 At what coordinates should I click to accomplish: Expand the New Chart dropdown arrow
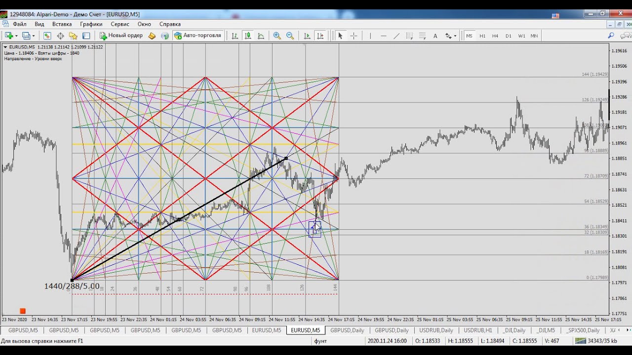pos(16,35)
